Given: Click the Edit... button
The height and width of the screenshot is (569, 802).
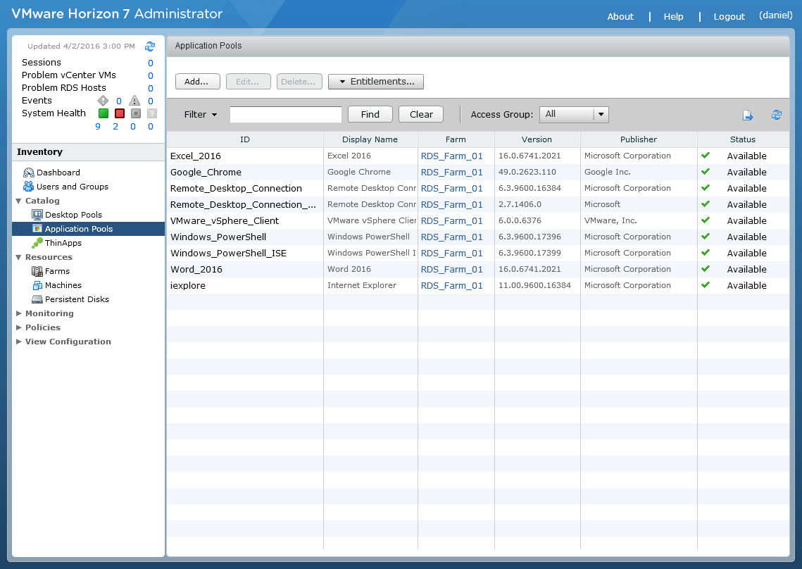Looking at the screenshot, I should point(248,82).
